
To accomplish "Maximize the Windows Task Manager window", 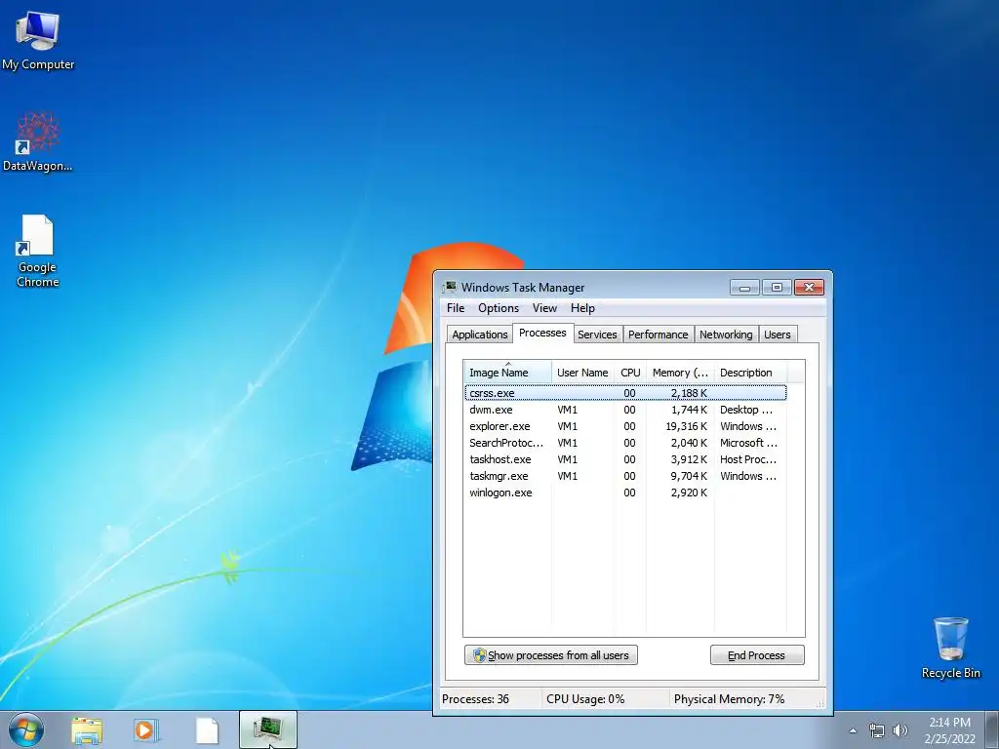I will 777,288.
